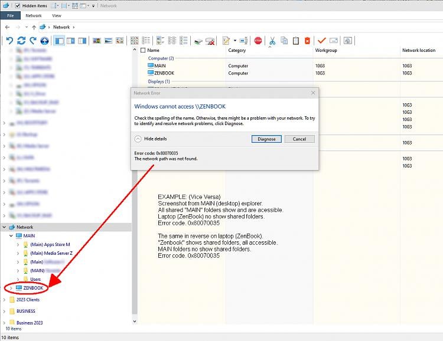
Task: Click the Diagnose button
Action: coord(266,139)
